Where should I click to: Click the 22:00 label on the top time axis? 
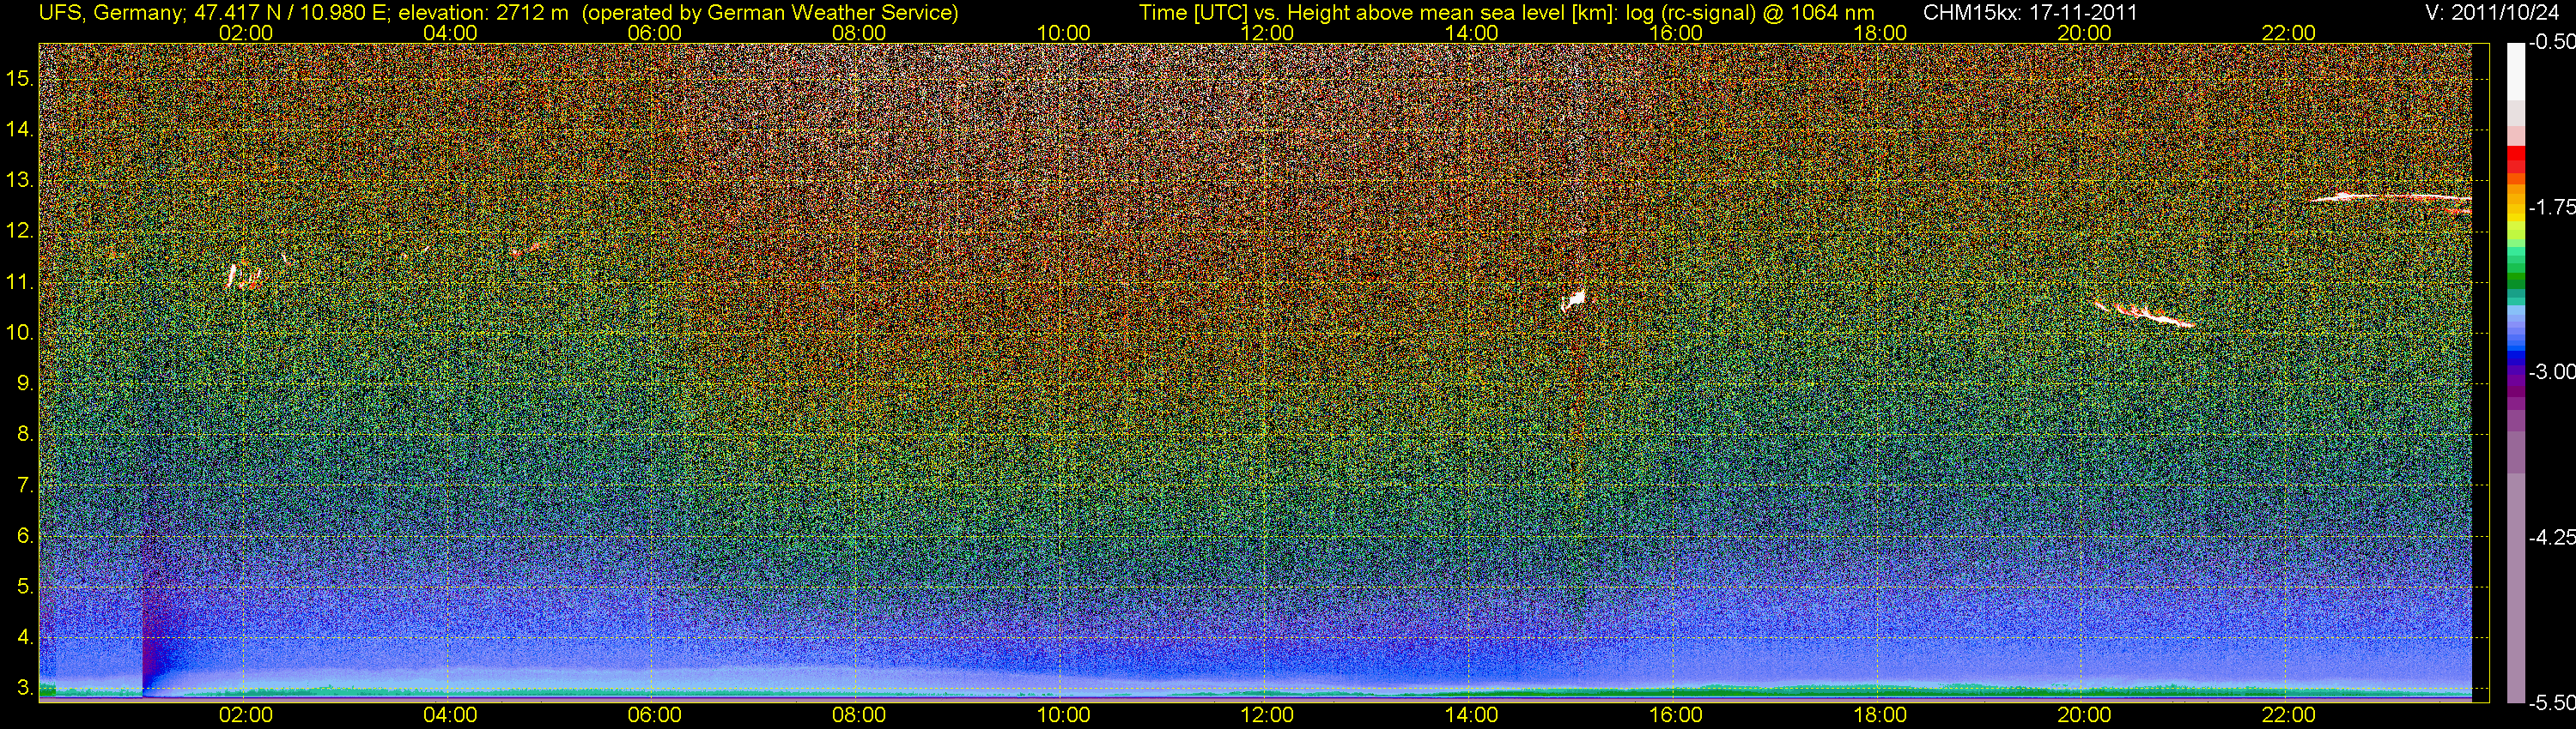pyautogui.click(x=2288, y=33)
